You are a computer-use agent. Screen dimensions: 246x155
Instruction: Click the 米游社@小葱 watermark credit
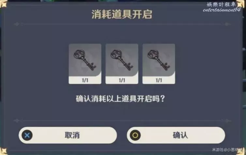click(227, 150)
